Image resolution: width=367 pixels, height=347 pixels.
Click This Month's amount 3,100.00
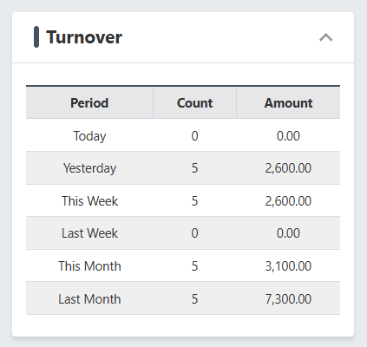288,266
